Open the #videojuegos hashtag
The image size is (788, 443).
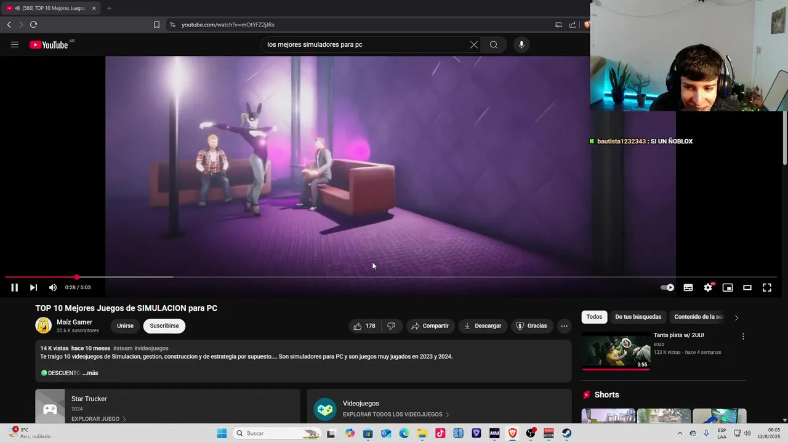[151, 348]
